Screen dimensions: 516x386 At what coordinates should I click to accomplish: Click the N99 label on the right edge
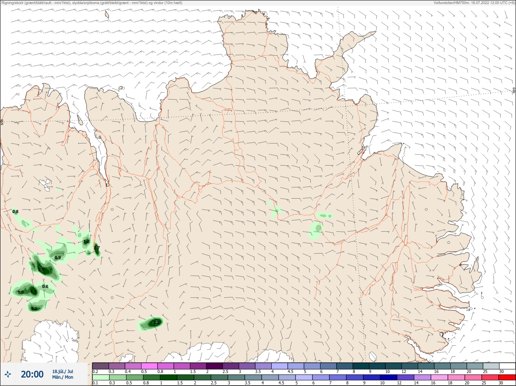pos(514,91)
